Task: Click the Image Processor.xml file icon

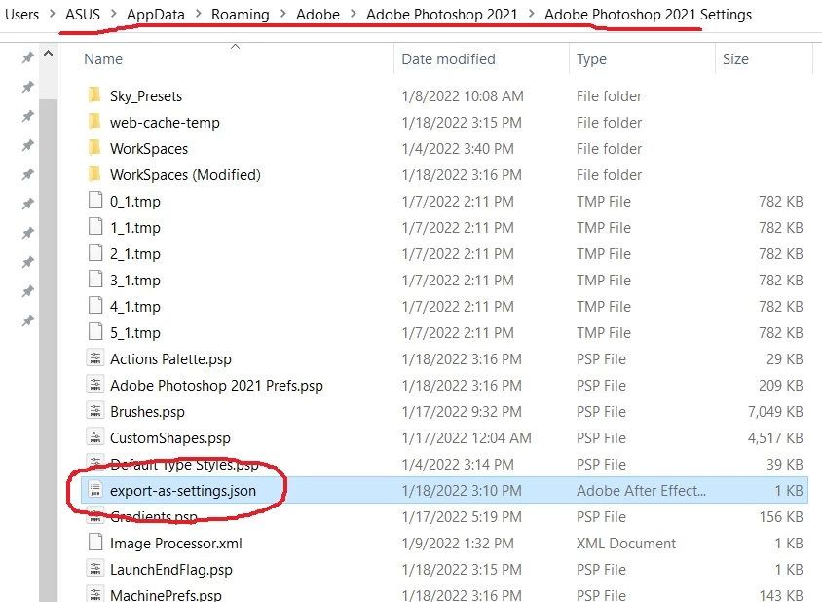Action: [x=95, y=543]
